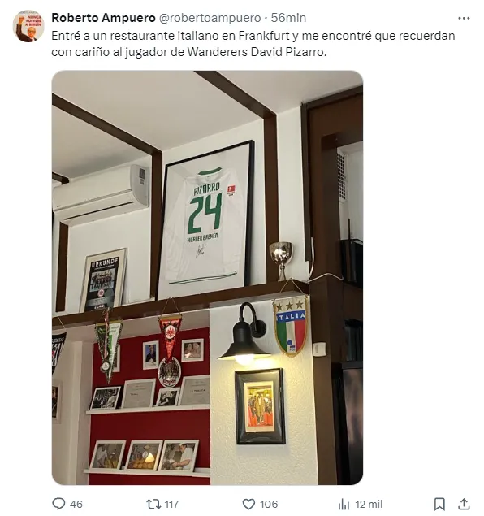
Task: Share the tweet using the upload arrow icon
Action: 464,504
